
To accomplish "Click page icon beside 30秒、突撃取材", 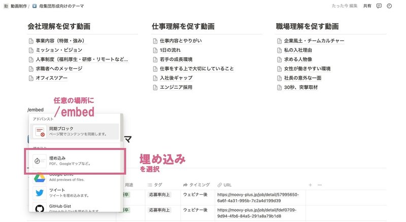I will click(280, 88).
